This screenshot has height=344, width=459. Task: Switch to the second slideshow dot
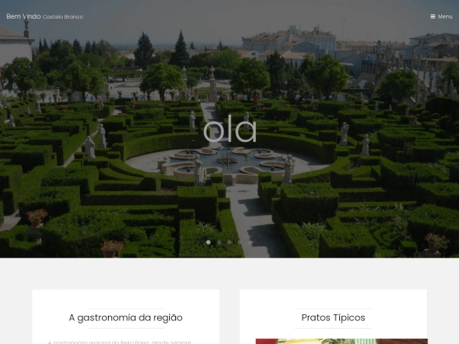coord(219,242)
